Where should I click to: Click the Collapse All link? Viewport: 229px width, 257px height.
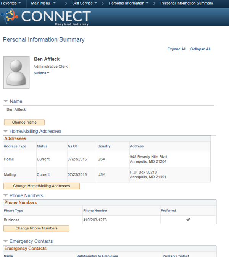(x=200, y=49)
